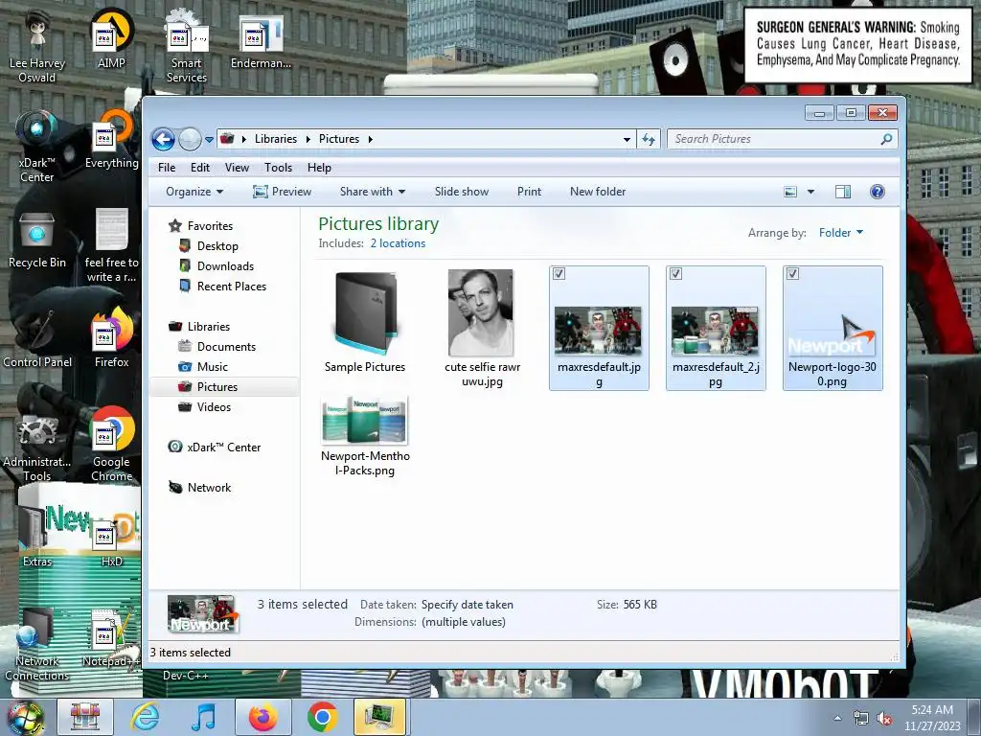Uncheck the maxresdefault.jpg checkbox
The image size is (981, 736).
point(559,273)
